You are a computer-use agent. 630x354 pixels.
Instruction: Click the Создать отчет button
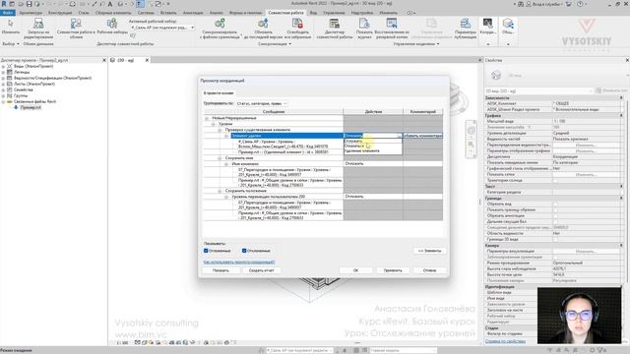pos(261,270)
